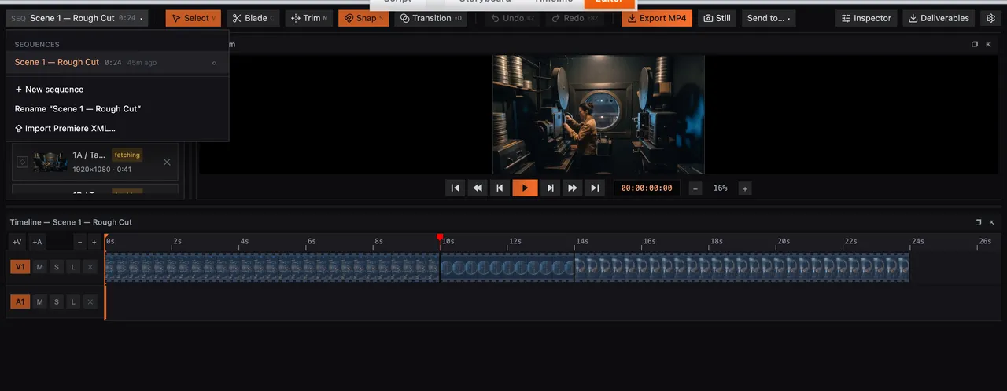This screenshot has height=391, width=1007.
Task: Select the third clip on V1
Action: coord(742,267)
